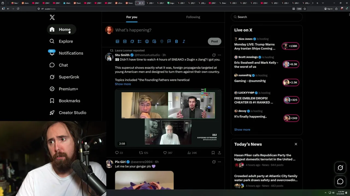Open Atlantic City water park news story

click(x=266, y=178)
